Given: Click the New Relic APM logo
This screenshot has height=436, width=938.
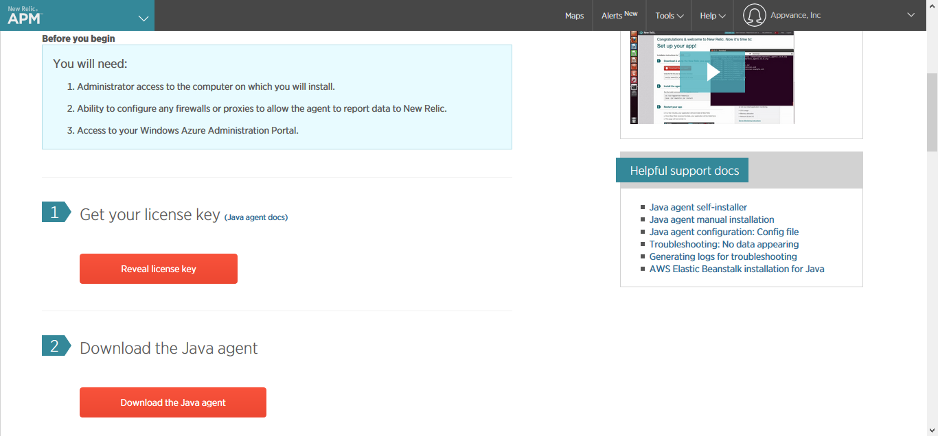Looking at the screenshot, I should (x=25, y=15).
